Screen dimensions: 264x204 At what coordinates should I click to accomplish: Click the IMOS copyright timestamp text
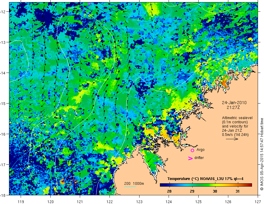click(262, 154)
